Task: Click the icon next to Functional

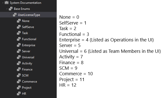Action: click(19, 39)
